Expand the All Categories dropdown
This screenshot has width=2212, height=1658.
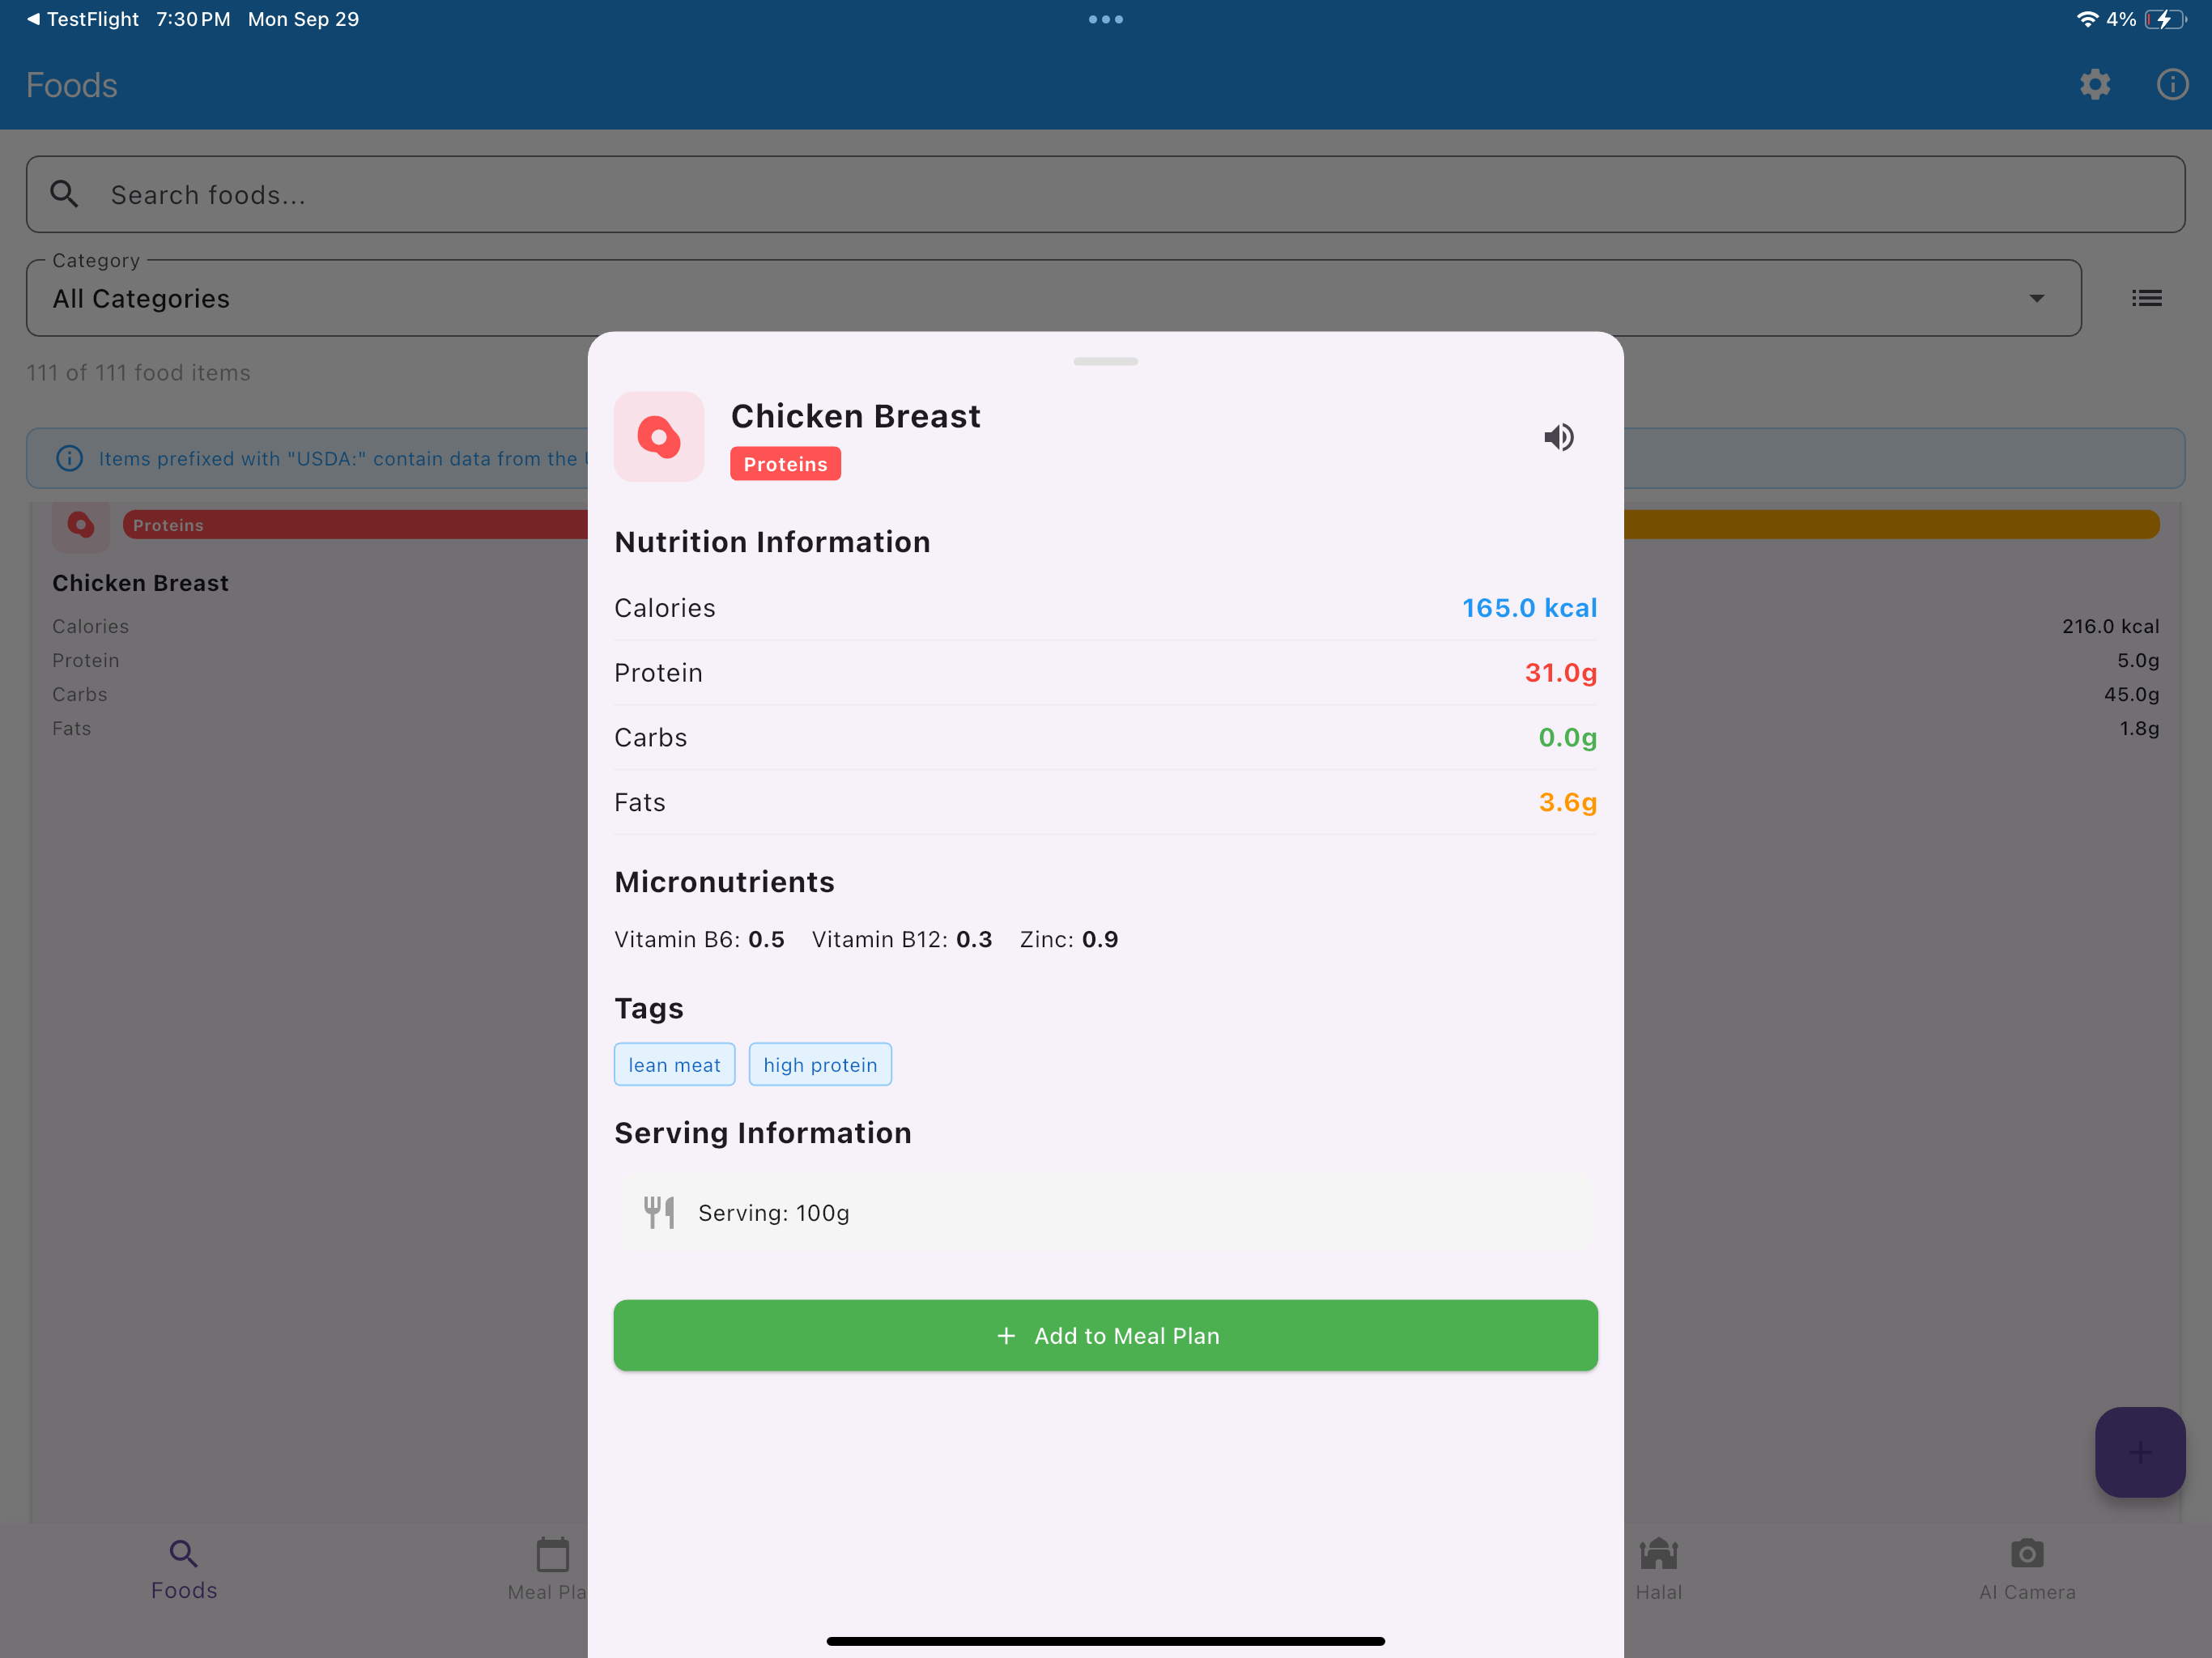(x=1054, y=298)
